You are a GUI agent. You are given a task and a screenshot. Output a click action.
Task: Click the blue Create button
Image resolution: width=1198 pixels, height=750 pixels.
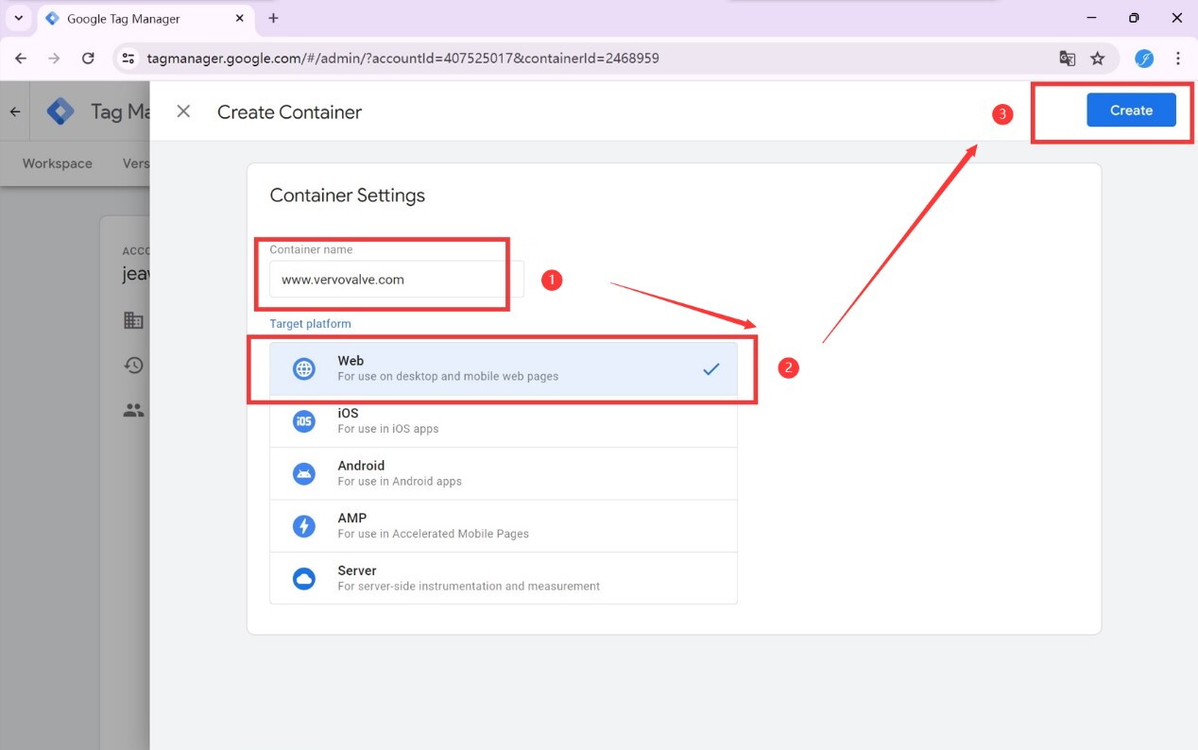coord(1131,111)
